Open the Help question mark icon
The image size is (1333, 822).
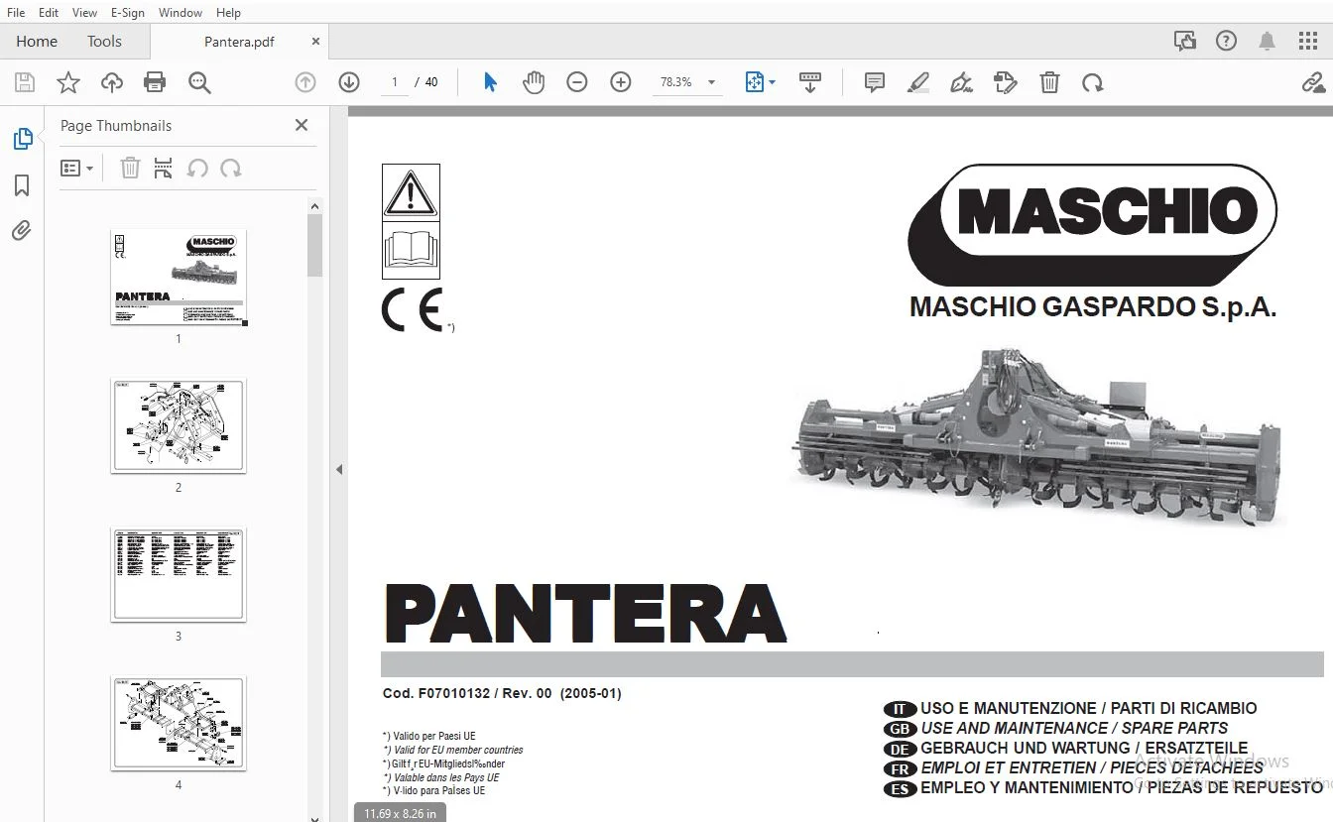tap(1227, 41)
